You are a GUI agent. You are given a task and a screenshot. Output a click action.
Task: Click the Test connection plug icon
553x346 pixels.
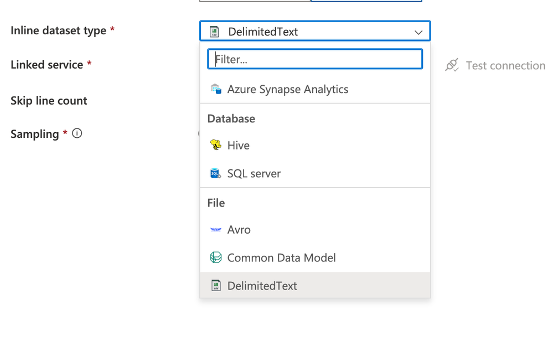(452, 65)
